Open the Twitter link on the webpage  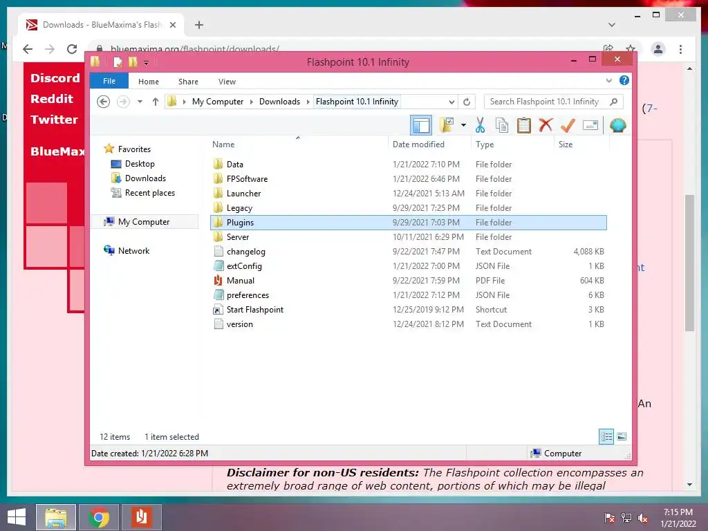click(54, 120)
